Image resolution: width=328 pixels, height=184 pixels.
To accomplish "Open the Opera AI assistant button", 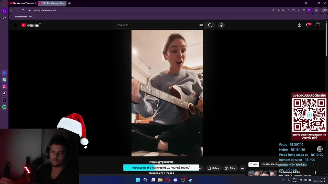I will [x=325, y=10].
